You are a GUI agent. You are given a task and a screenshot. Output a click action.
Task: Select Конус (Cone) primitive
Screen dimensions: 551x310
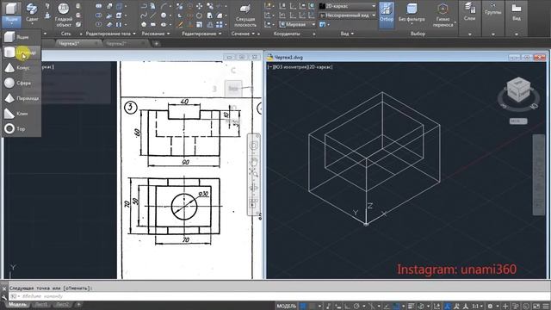click(x=21, y=67)
